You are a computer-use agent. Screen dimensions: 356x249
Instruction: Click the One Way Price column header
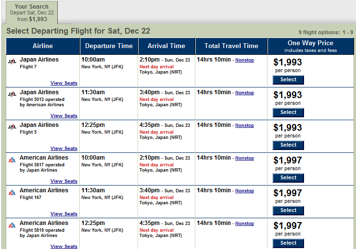pos(311,46)
